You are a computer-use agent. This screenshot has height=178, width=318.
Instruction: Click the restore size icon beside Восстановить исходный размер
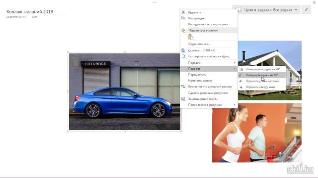pyautogui.click(x=183, y=87)
